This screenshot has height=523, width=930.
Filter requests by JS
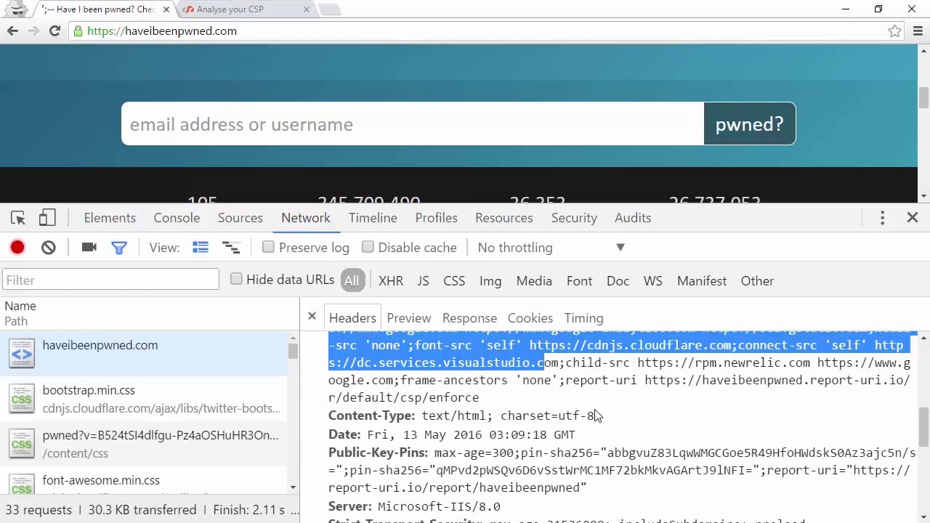coord(423,281)
